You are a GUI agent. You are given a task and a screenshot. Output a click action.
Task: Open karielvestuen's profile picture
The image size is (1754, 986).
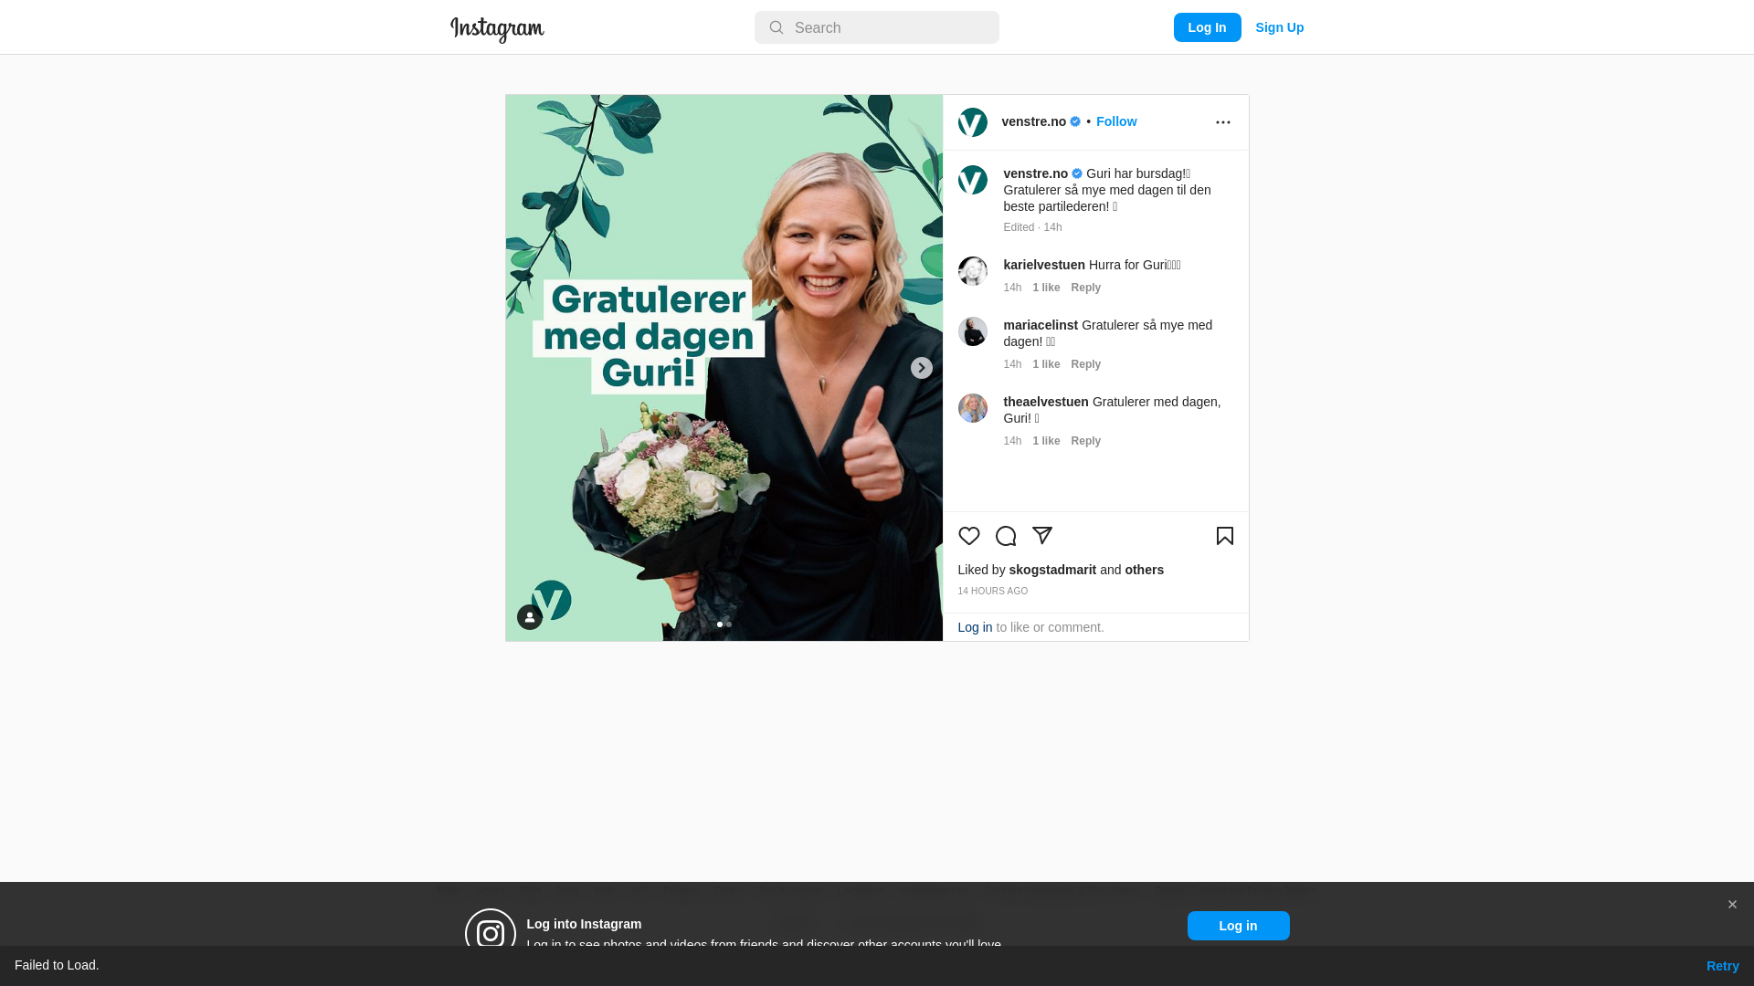point(973,271)
